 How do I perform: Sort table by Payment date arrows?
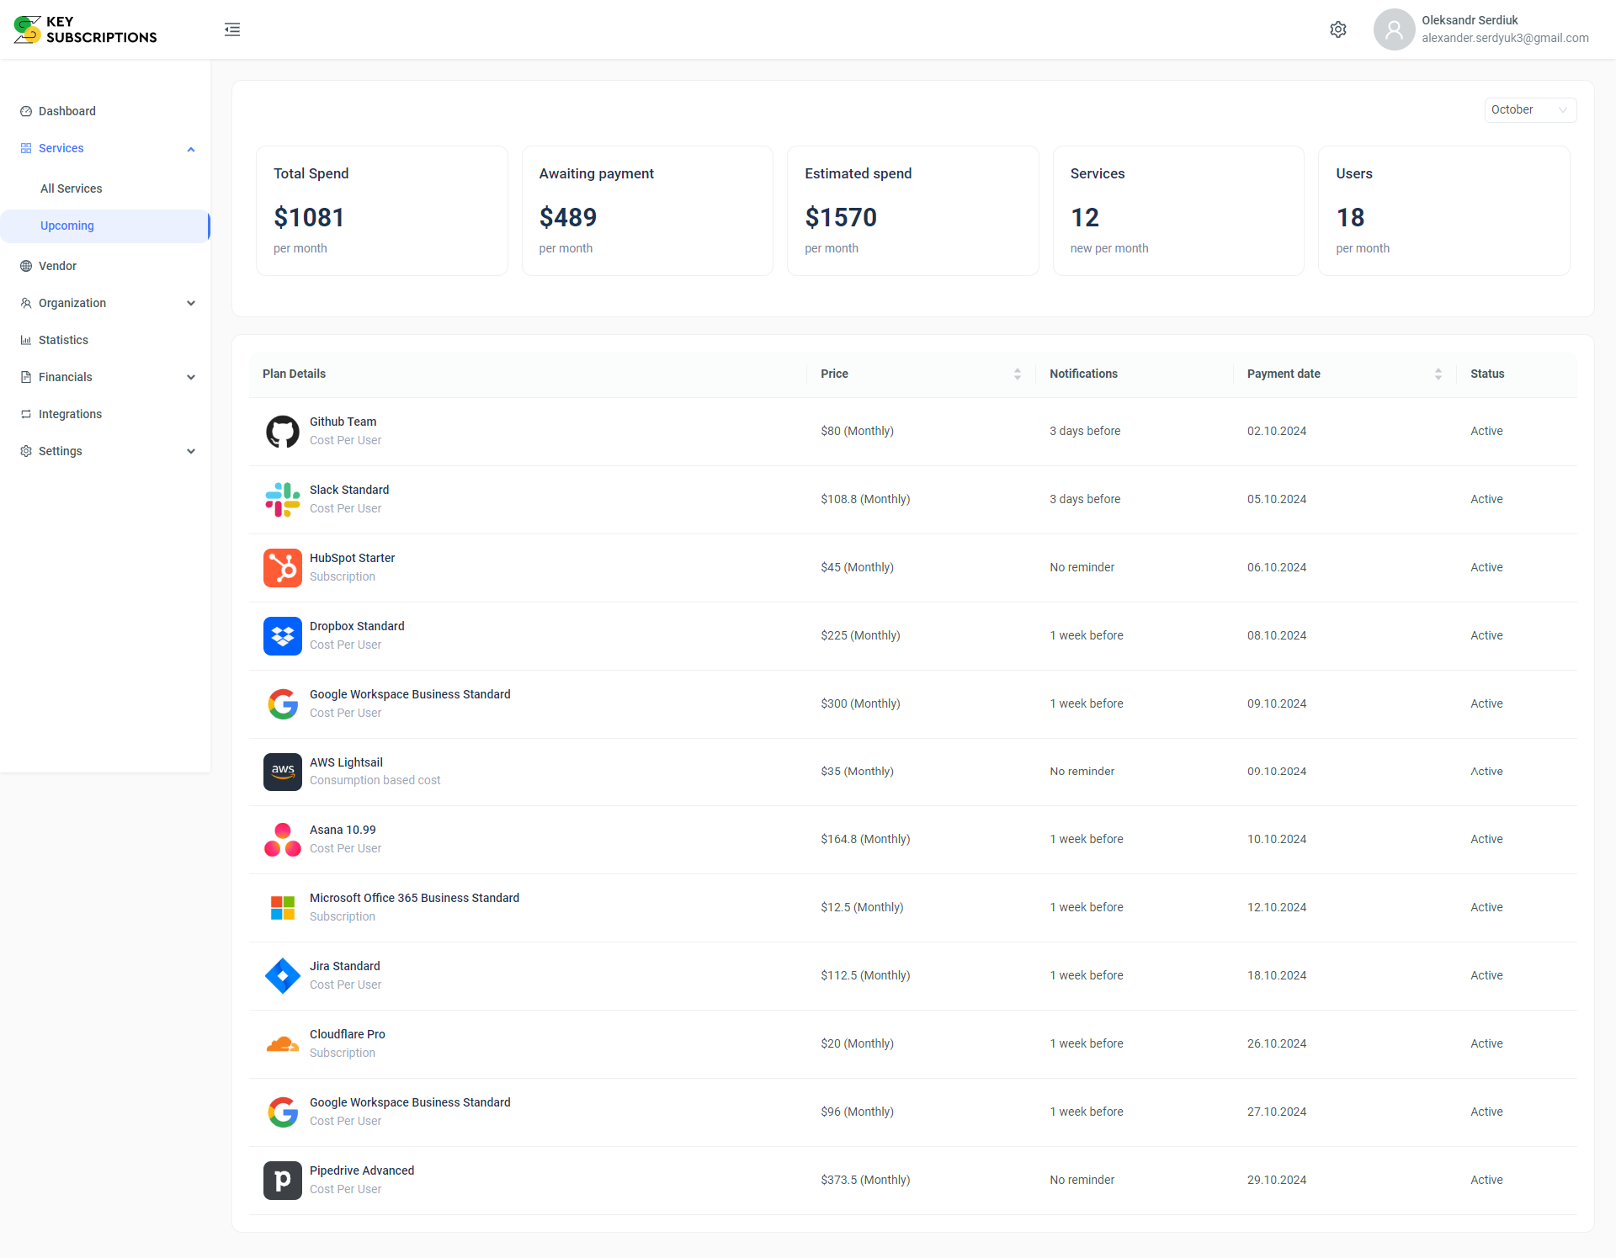(x=1438, y=374)
